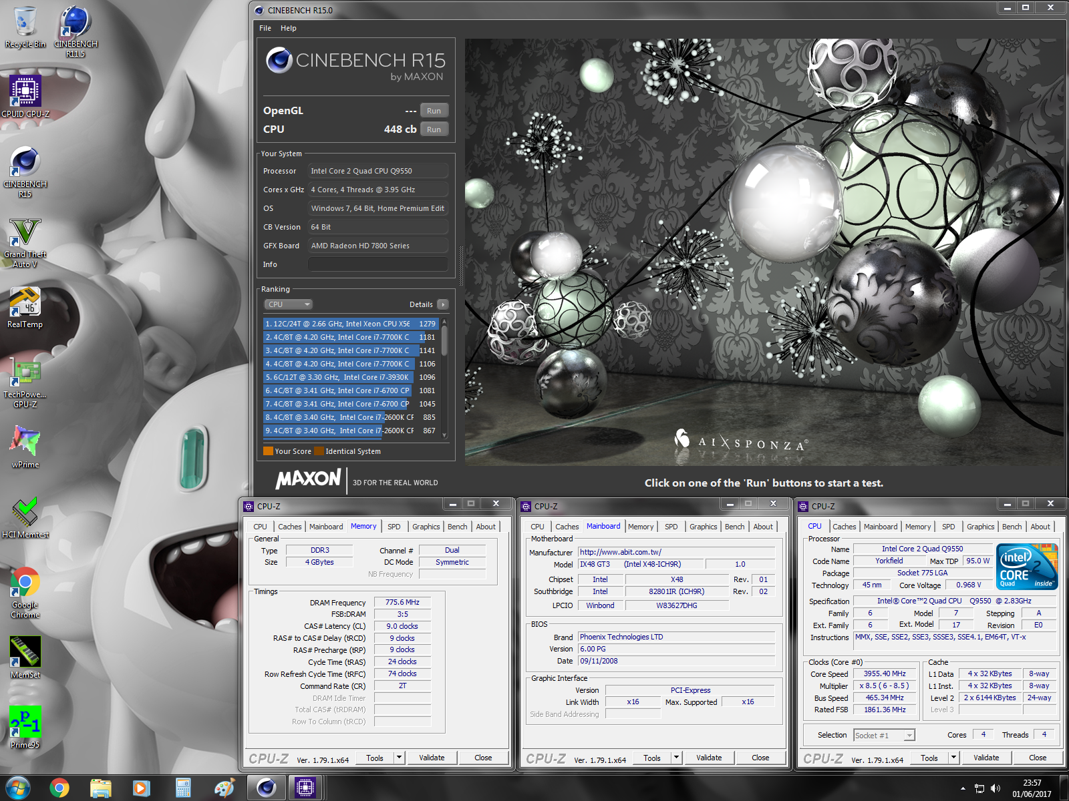Viewport: 1069px width, 801px height.
Task: Expand ranking Details arrow
Action: [443, 304]
